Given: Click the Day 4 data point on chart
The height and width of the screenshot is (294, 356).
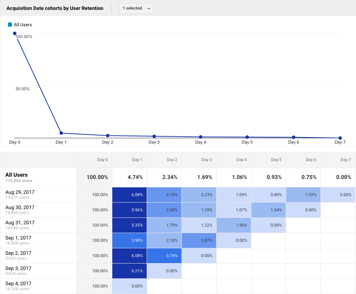Looking at the screenshot, I should (x=201, y=137).
